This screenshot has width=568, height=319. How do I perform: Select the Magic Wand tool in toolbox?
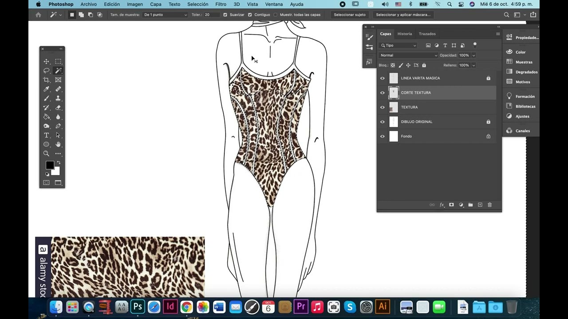pyautogui.click(x=58, y=71)
